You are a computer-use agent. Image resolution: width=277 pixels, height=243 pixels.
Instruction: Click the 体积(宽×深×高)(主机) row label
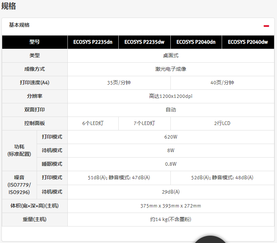click(34, 206)
